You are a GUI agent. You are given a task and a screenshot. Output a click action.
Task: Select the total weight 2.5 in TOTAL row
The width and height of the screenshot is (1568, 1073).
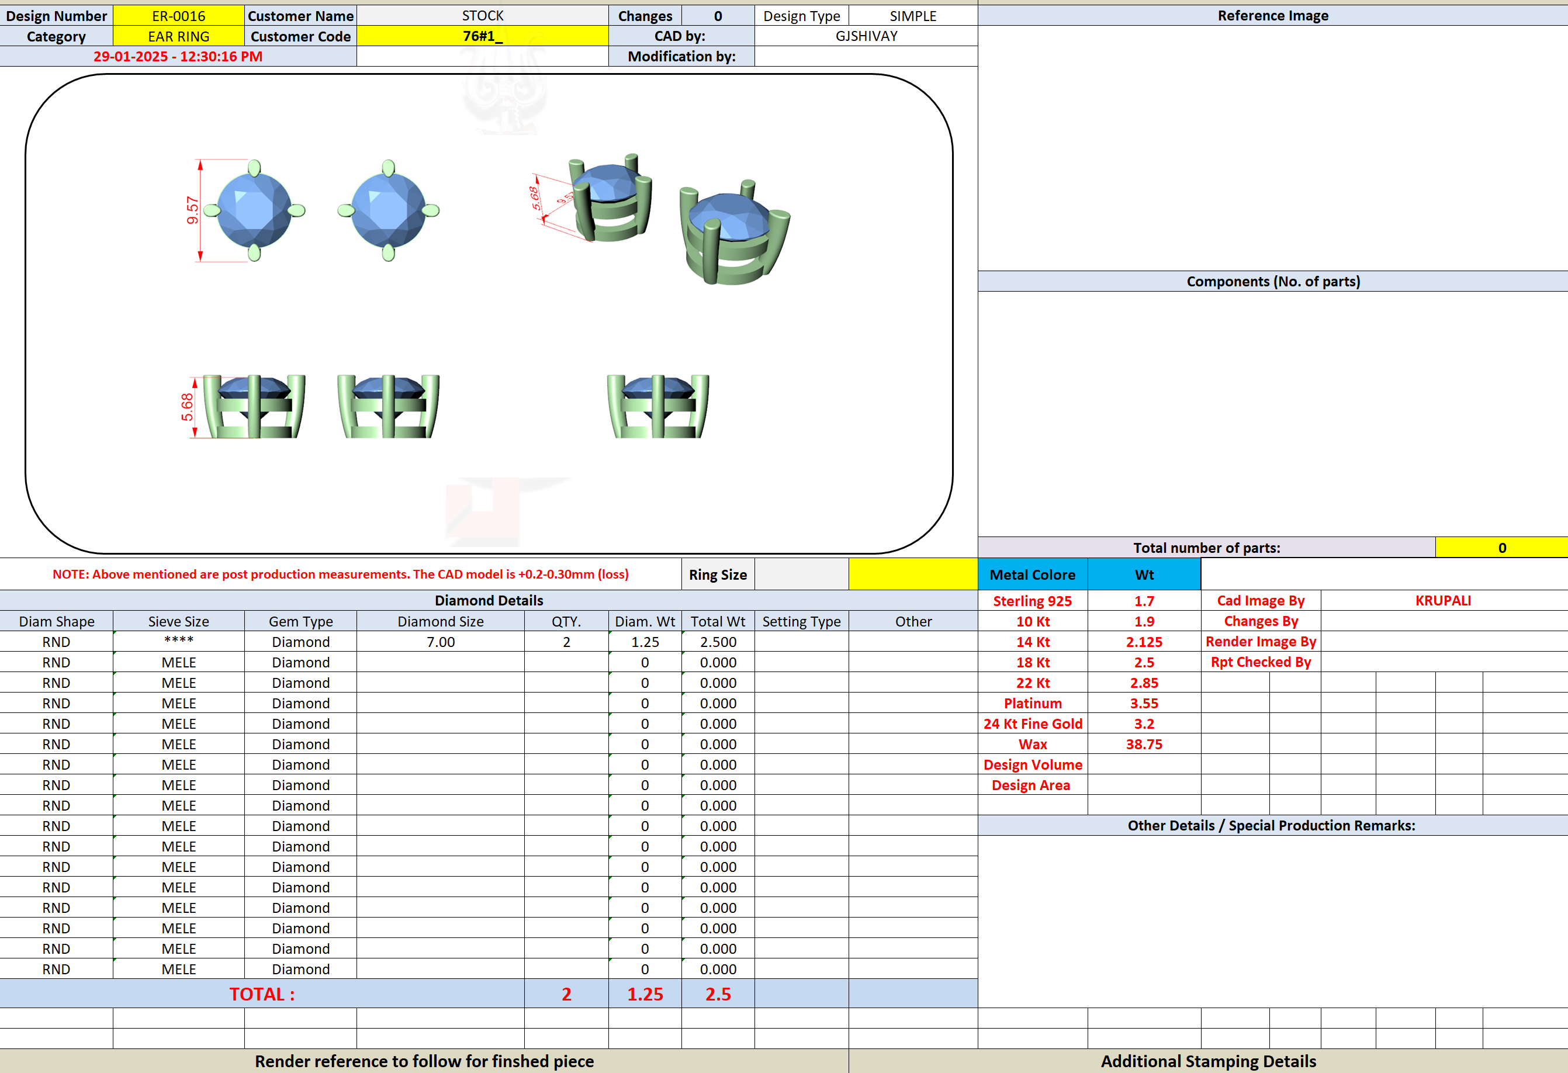click(x=718, y=994)
